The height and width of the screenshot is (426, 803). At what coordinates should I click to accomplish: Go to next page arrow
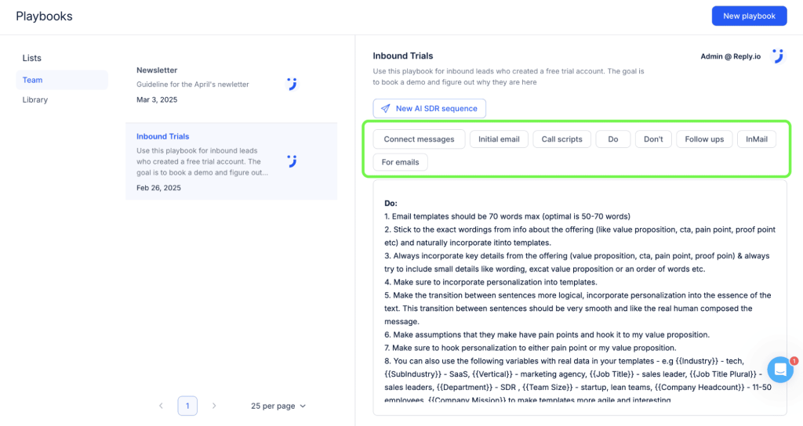(x=214, y=406)
